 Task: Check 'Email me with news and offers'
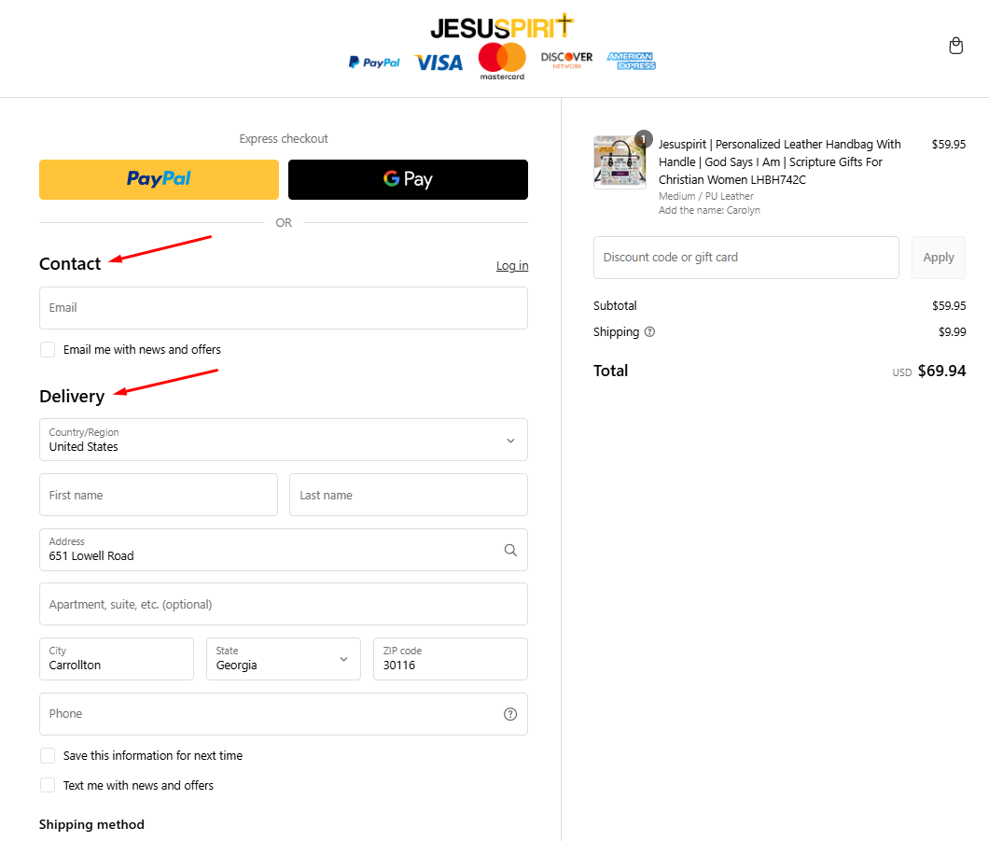(x=48, y=349)
